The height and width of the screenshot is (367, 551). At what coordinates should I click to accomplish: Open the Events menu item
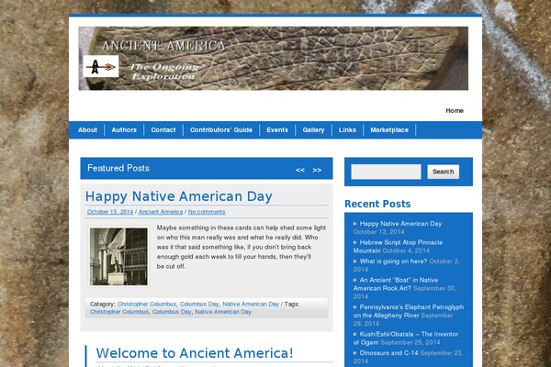(x=277, y=130)
